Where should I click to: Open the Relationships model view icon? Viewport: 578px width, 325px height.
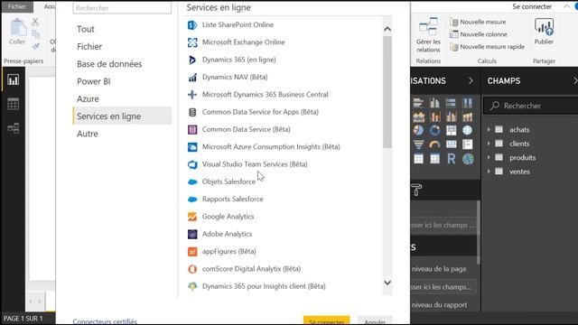[13, 128]
